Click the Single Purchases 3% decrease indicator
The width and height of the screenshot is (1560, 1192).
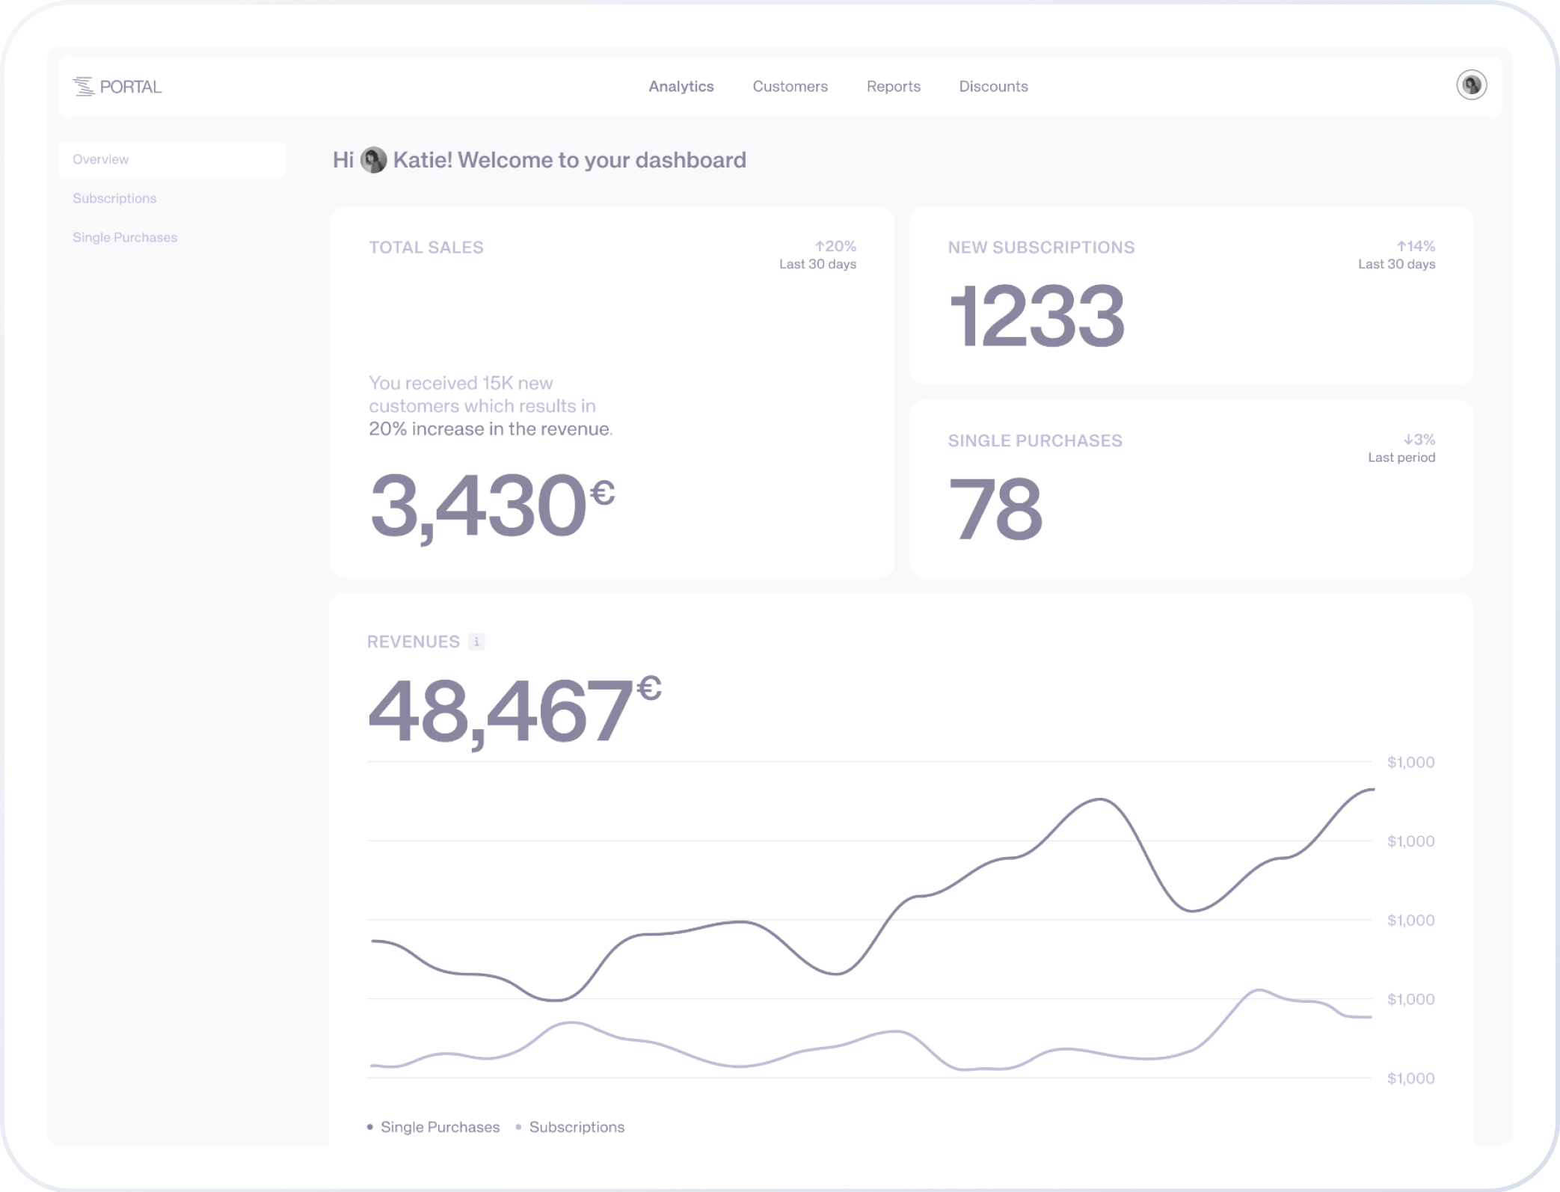coord(1418,439)
